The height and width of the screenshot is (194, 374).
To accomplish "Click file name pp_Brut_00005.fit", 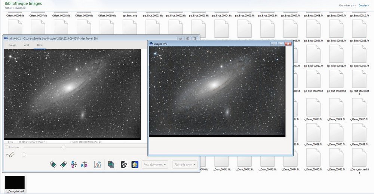I will point(245,15).
